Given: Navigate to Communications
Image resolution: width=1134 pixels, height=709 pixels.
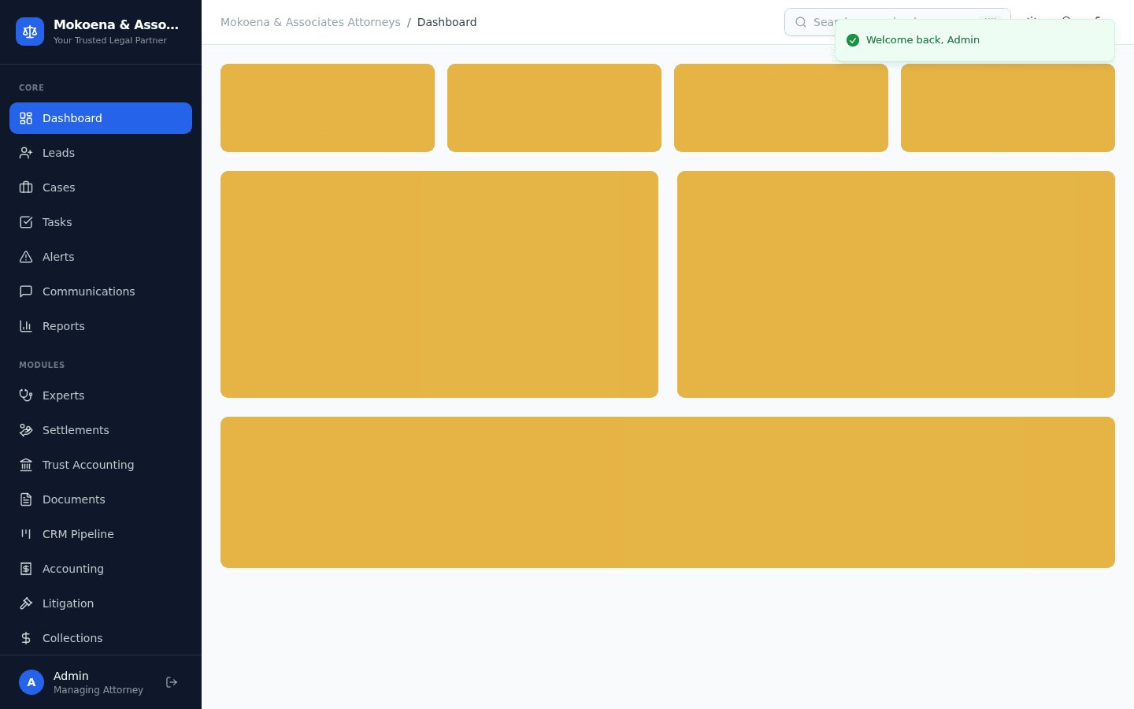Looking at the screenshot, I should (x=101, y=291).
